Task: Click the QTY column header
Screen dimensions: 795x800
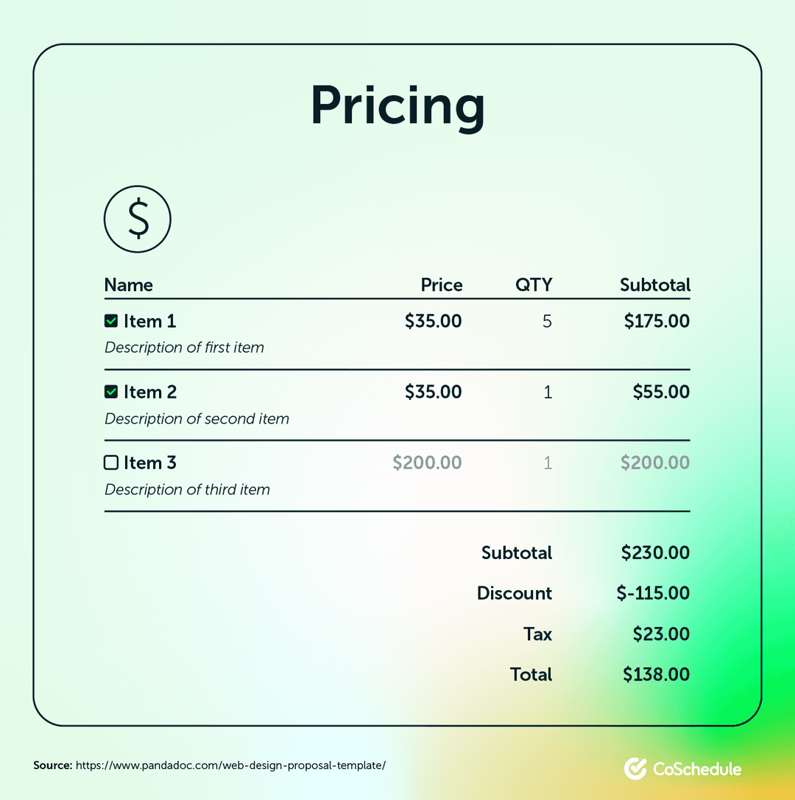Action: tap(534, 285)
